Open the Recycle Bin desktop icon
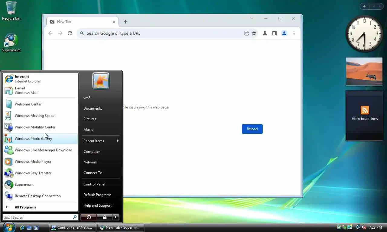The height and width of the screenshot is (232, 387). [x=11, y=11]
